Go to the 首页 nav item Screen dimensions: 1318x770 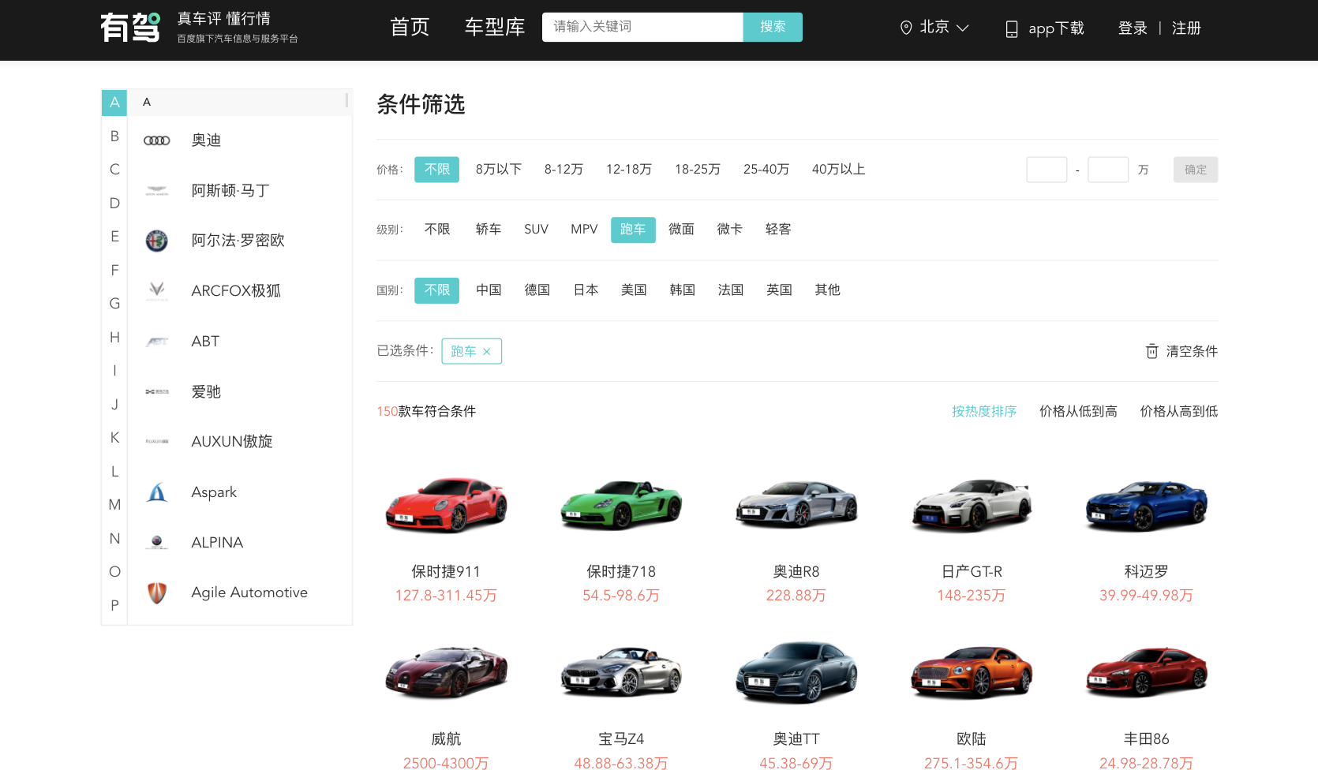410,28
